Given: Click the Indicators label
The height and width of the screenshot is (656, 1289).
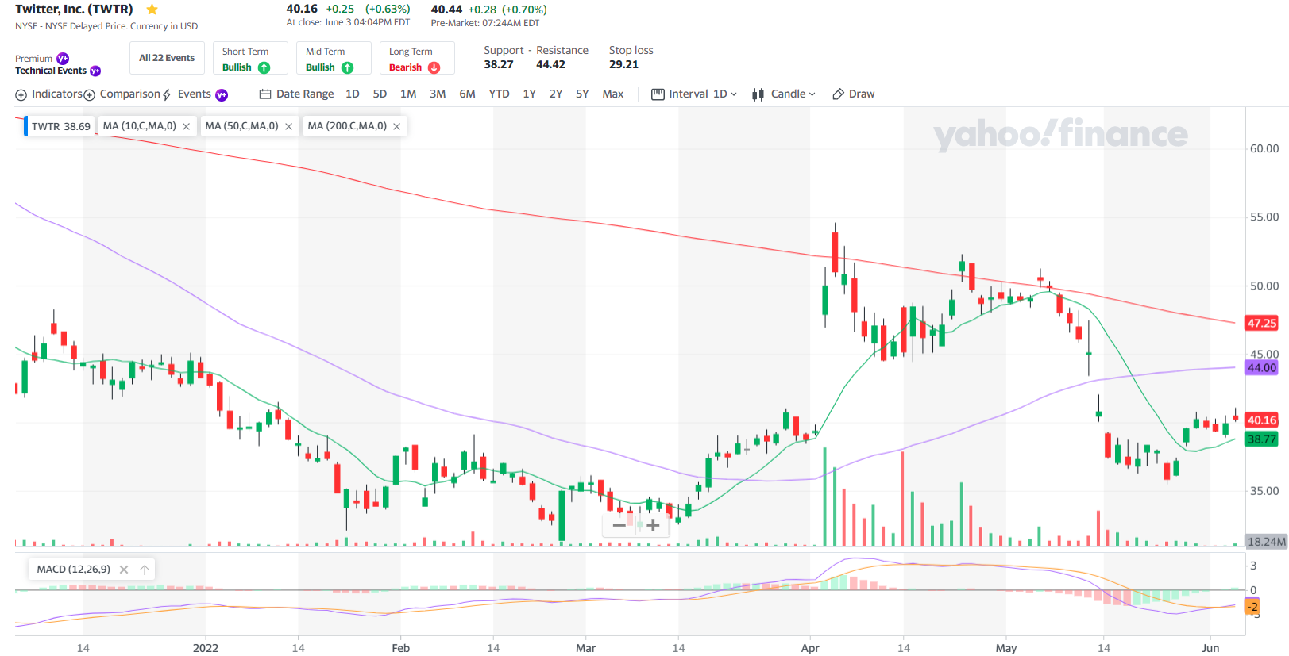Looking at the screenshot, I should (x=56, y=94).
